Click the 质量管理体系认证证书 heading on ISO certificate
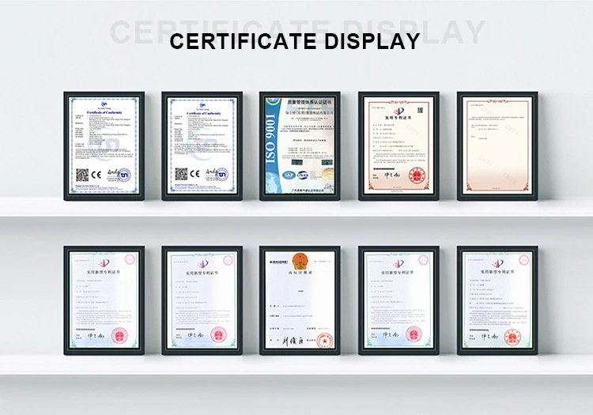 (x=309, y=103)
